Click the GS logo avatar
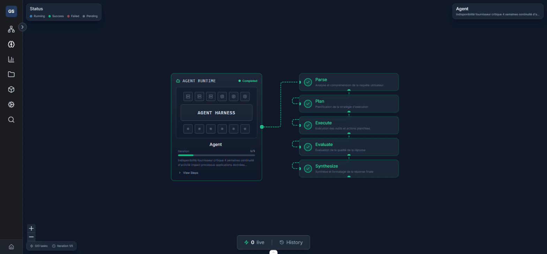This screenshot has height=254, width=547. [x=11, y=11]
